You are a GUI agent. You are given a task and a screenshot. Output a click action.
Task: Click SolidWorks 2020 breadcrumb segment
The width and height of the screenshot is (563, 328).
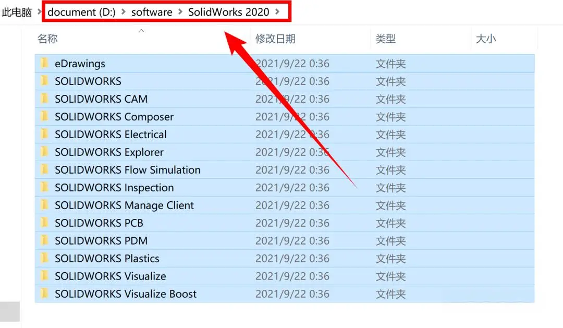tap(229, 12)
